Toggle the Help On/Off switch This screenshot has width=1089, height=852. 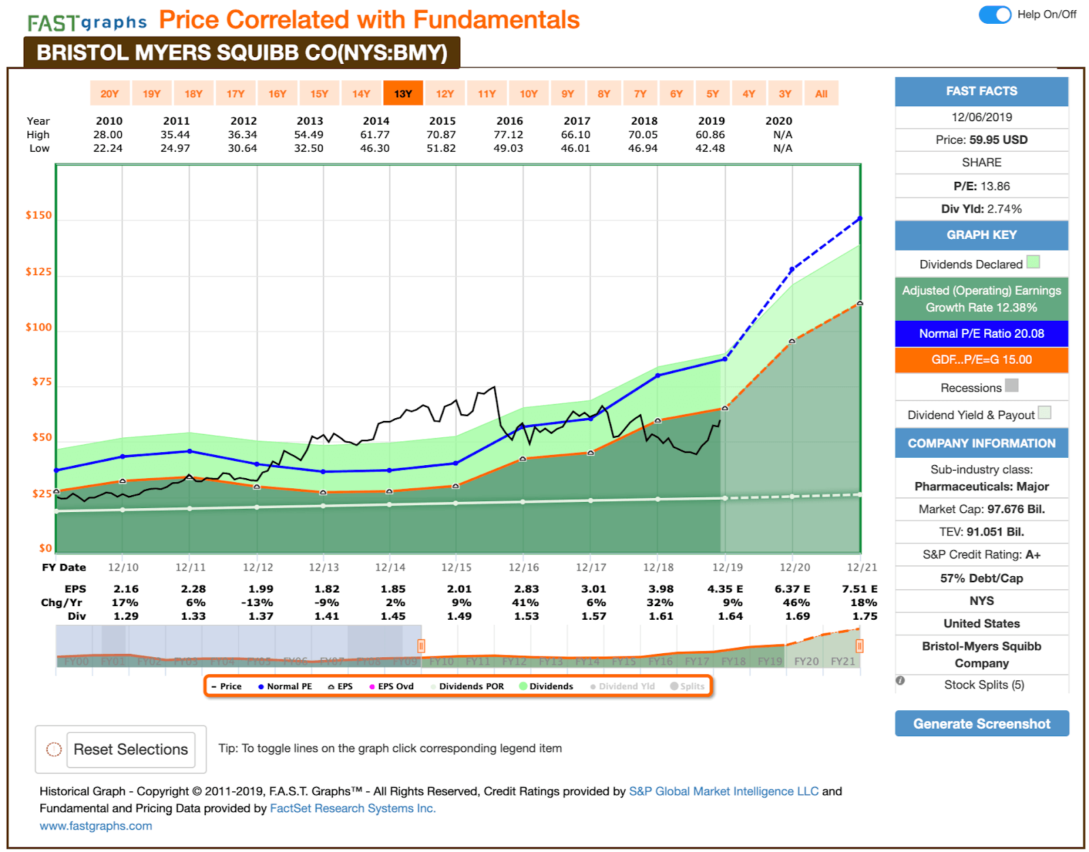994,14
